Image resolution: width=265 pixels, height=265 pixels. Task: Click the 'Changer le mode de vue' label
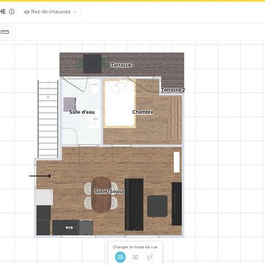(135, 247)
